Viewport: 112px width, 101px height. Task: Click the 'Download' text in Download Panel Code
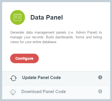pos(31,91)
